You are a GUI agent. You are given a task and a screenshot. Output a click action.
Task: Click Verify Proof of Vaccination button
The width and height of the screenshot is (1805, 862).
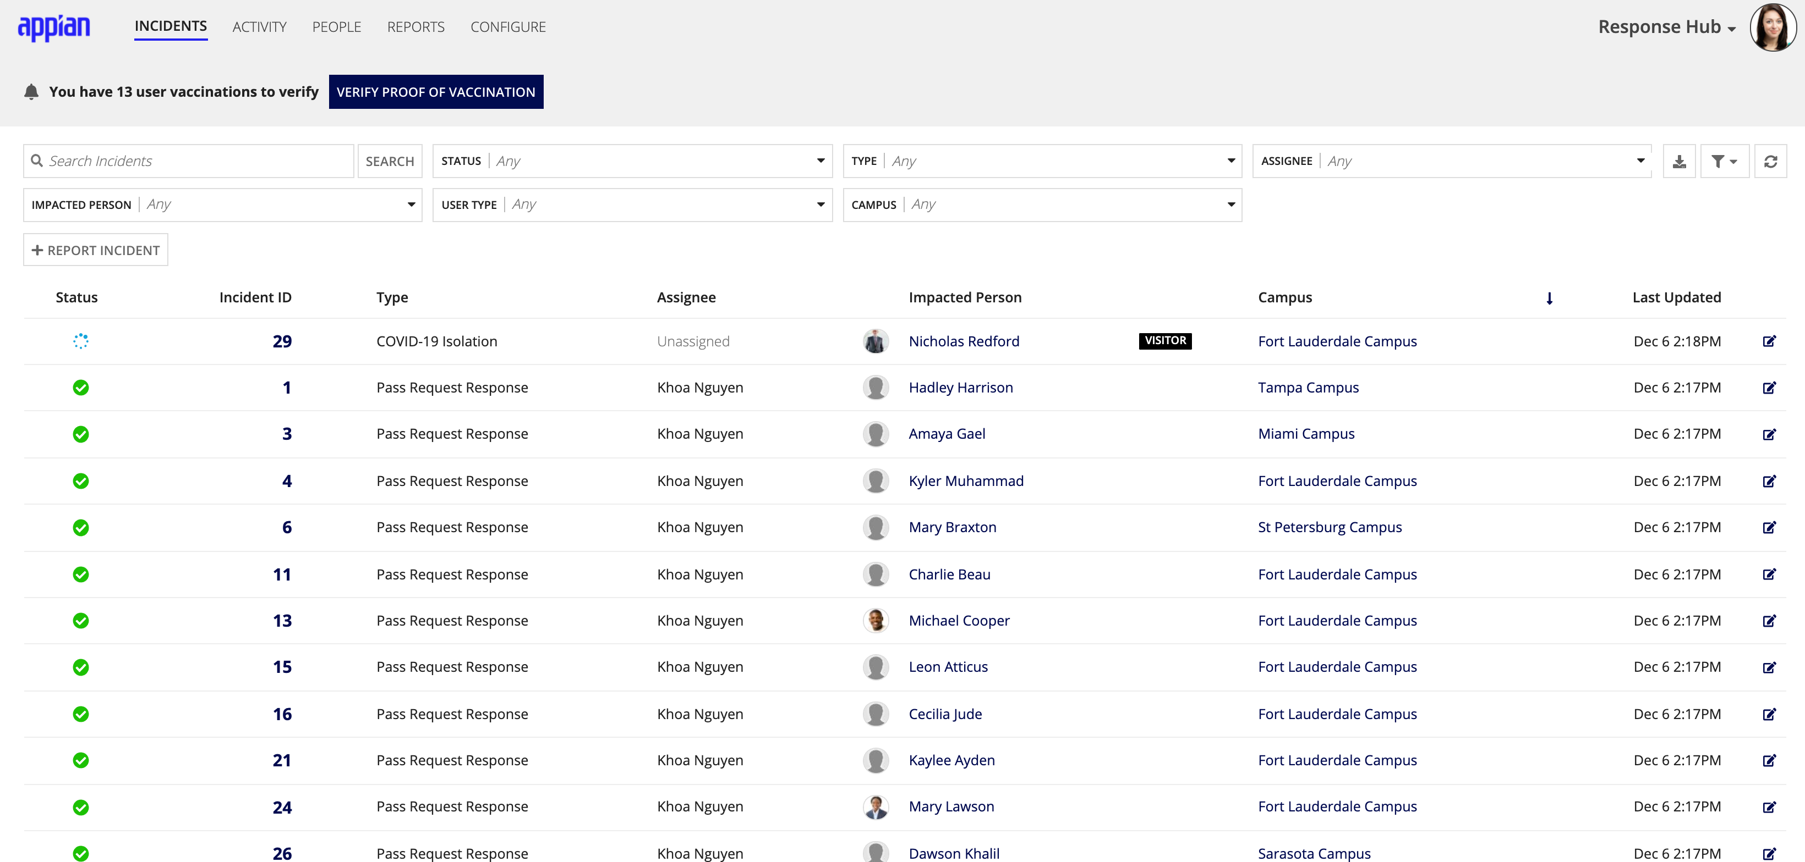pos(436,92)
